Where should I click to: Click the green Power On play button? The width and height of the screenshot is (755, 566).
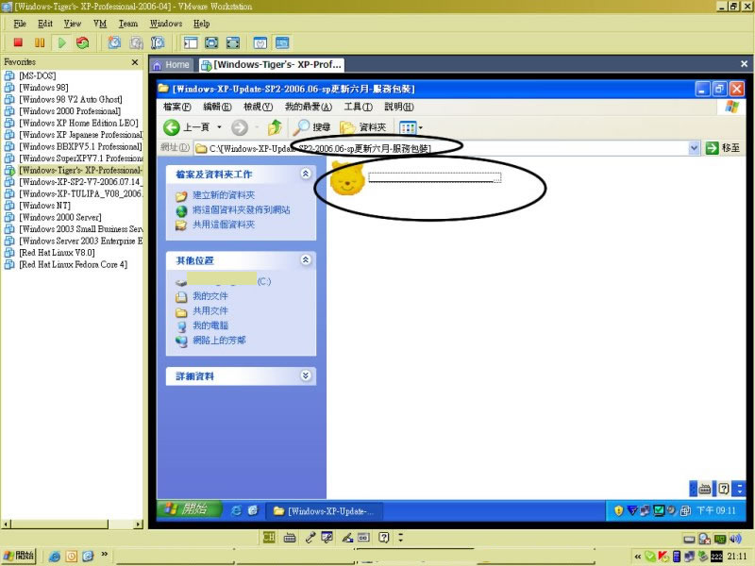pyautogui.click(x=61, y=42)
